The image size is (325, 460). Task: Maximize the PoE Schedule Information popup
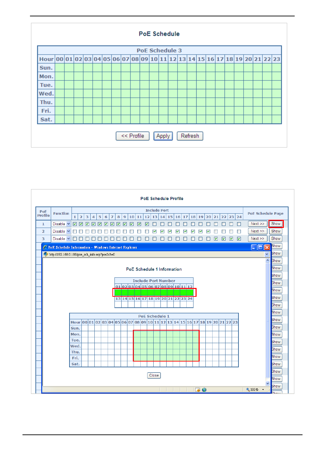point(261,247)
